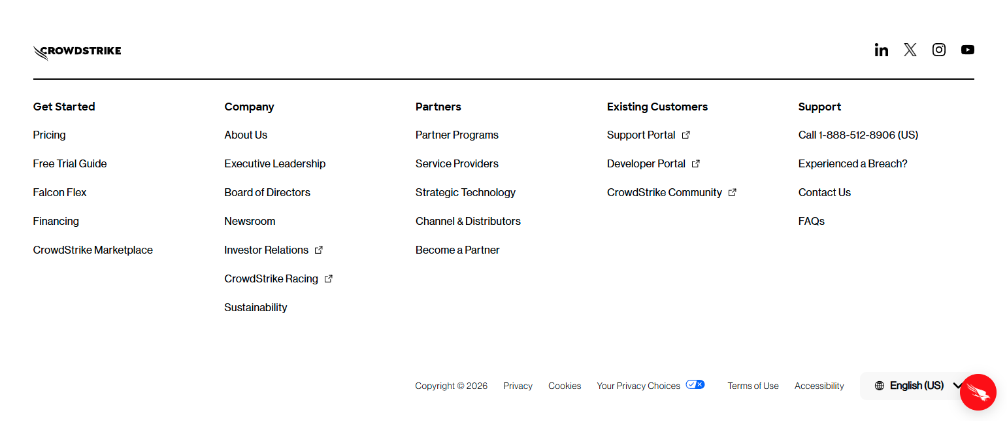Image resolution: width=1007 pixels, height=421 pixels.
Task: Open the language chevron arrow
Action: pyautogui.click(x=957, y=385)
